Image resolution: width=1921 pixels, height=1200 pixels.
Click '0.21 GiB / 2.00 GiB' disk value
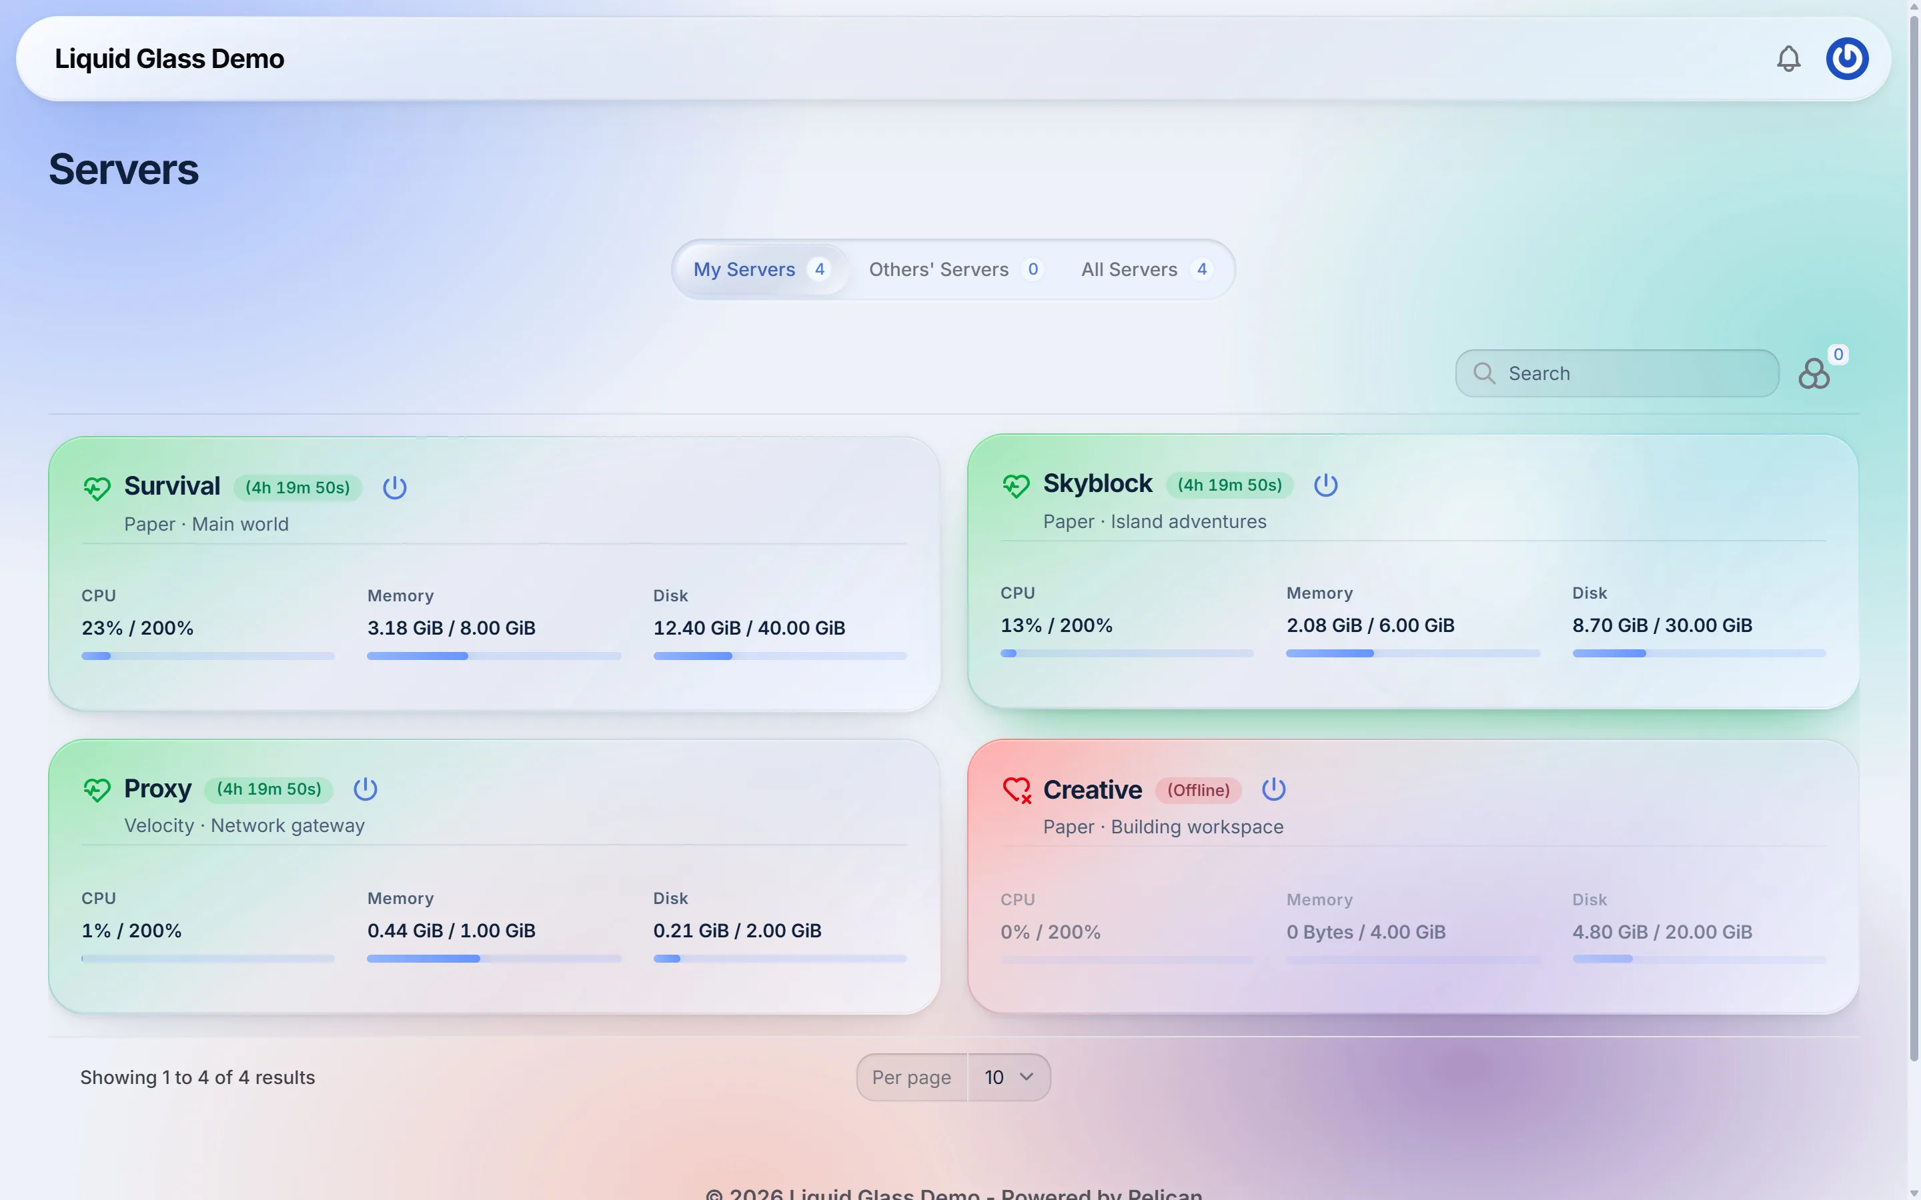tap(738, 931)
